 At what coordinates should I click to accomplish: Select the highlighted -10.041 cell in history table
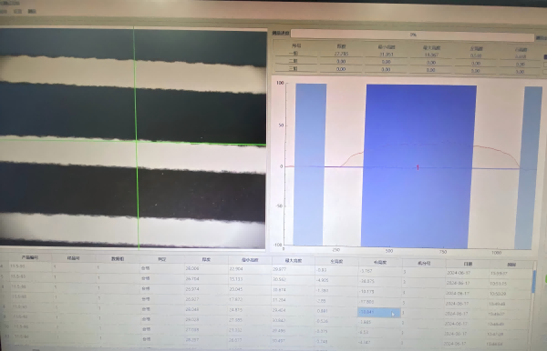(x=379, y=313)
